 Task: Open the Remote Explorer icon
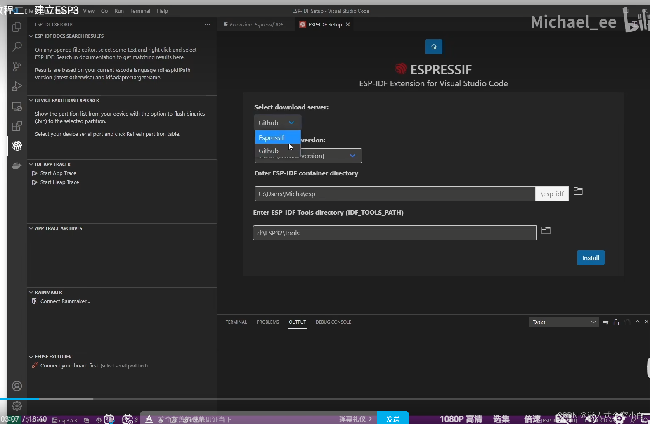[x=17, y=106]
